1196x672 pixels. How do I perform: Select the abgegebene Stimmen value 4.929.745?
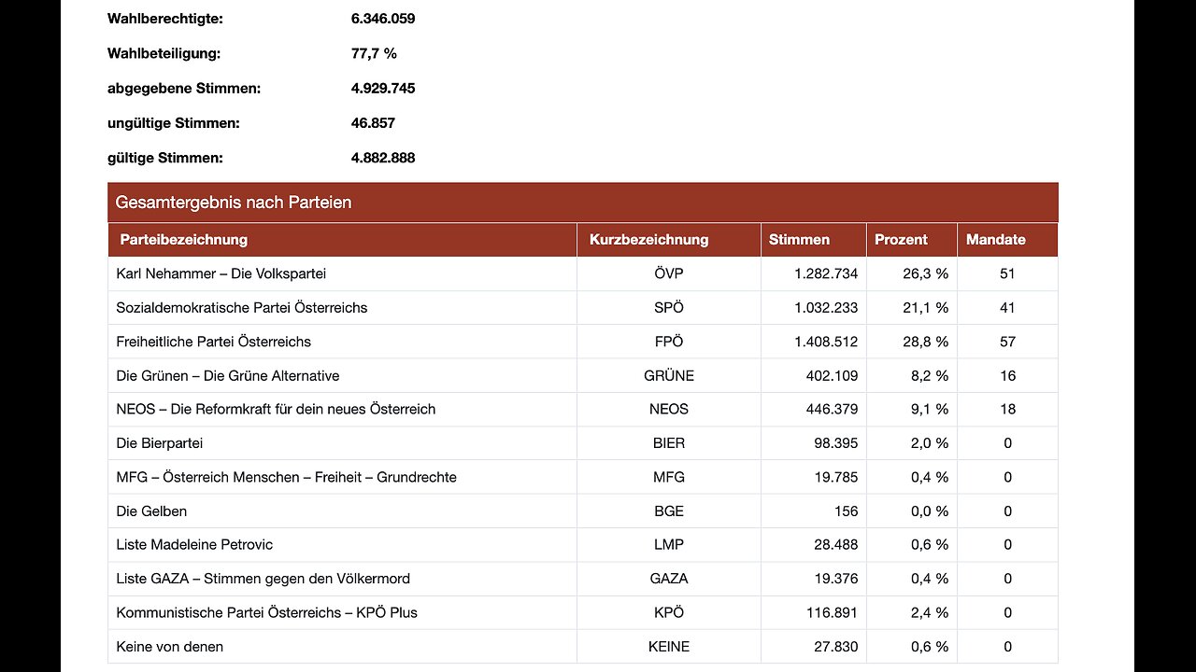383,89
